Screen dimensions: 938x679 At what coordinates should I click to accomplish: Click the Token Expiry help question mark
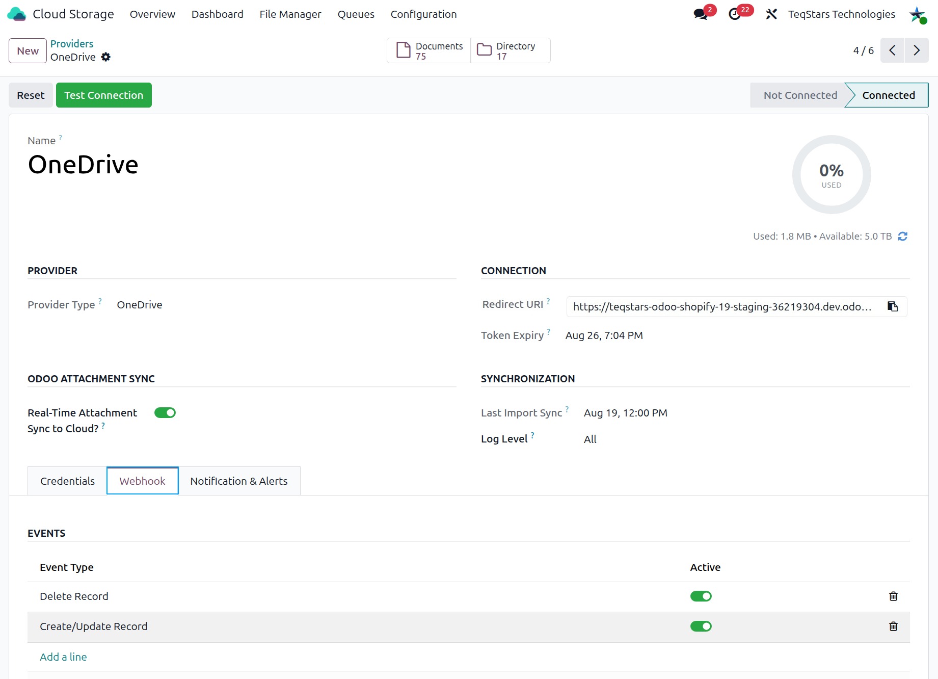pyautogui.click(x=549, y=331)
